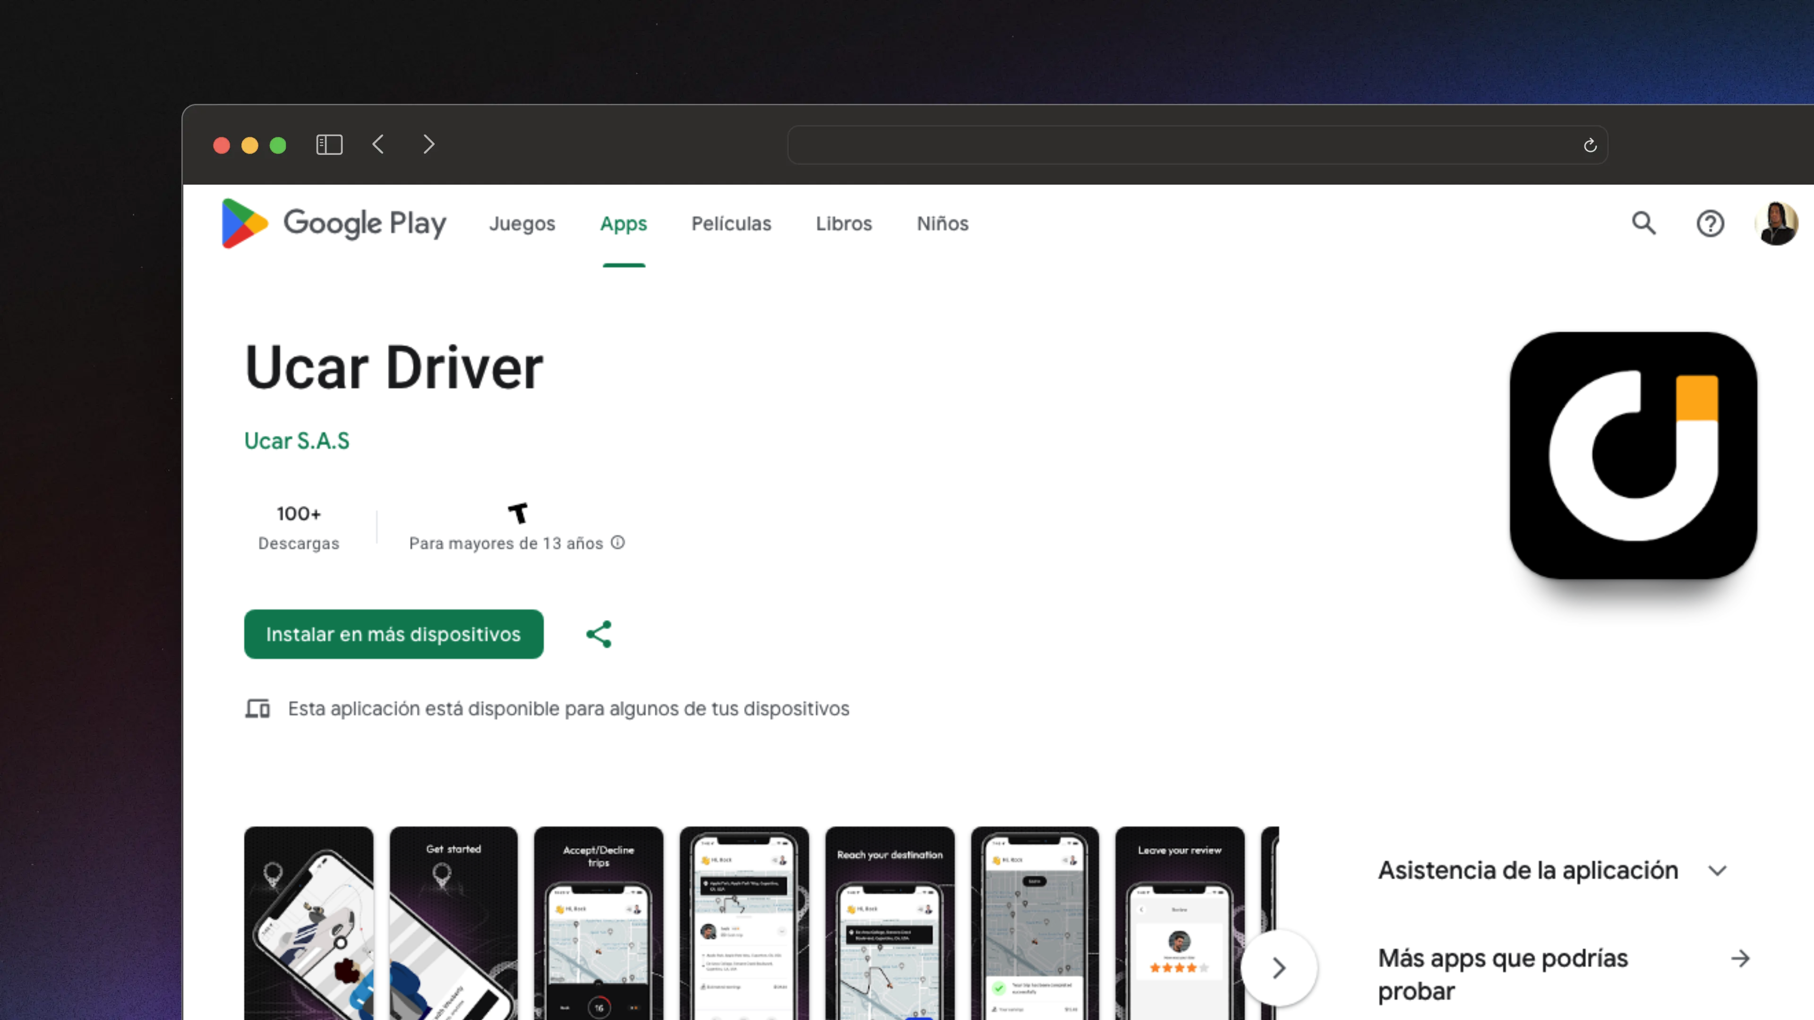
Task: Open the first tilted phone screenshot
Action: pyautogui.click(x=308, y=923)
